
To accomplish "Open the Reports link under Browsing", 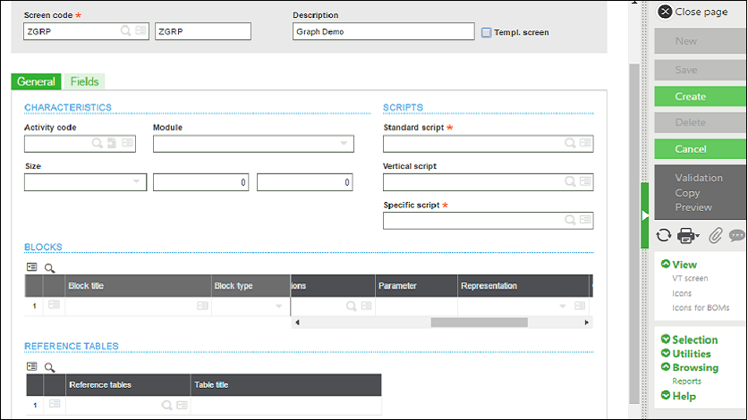I will coord(687,381).
